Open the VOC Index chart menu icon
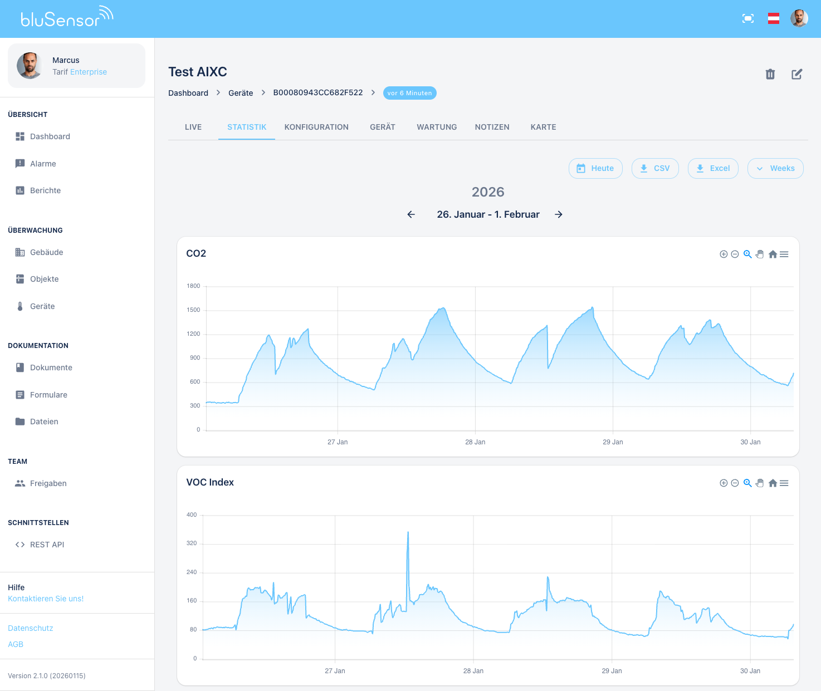821x691 pixels. point(784,483)
